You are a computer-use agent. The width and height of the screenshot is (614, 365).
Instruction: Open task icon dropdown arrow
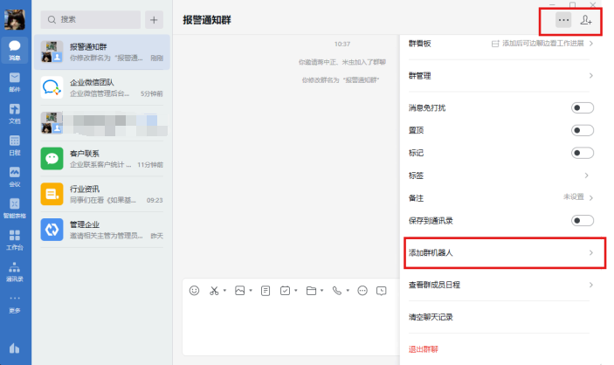(296, 291)
